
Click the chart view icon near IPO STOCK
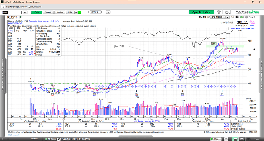click(233, 17)
